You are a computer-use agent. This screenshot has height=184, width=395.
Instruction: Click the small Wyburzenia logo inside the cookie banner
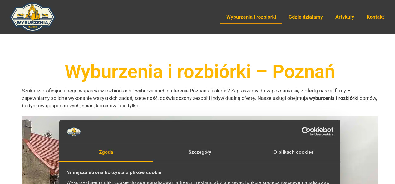pyautogui.click(x=74, y=131)
